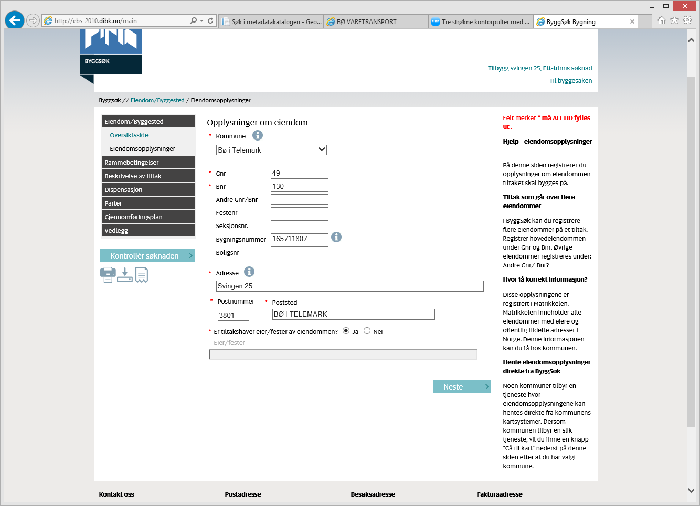Click the Besøksadresse footer heading
The image size is (700, 506).
pos(373,494)
